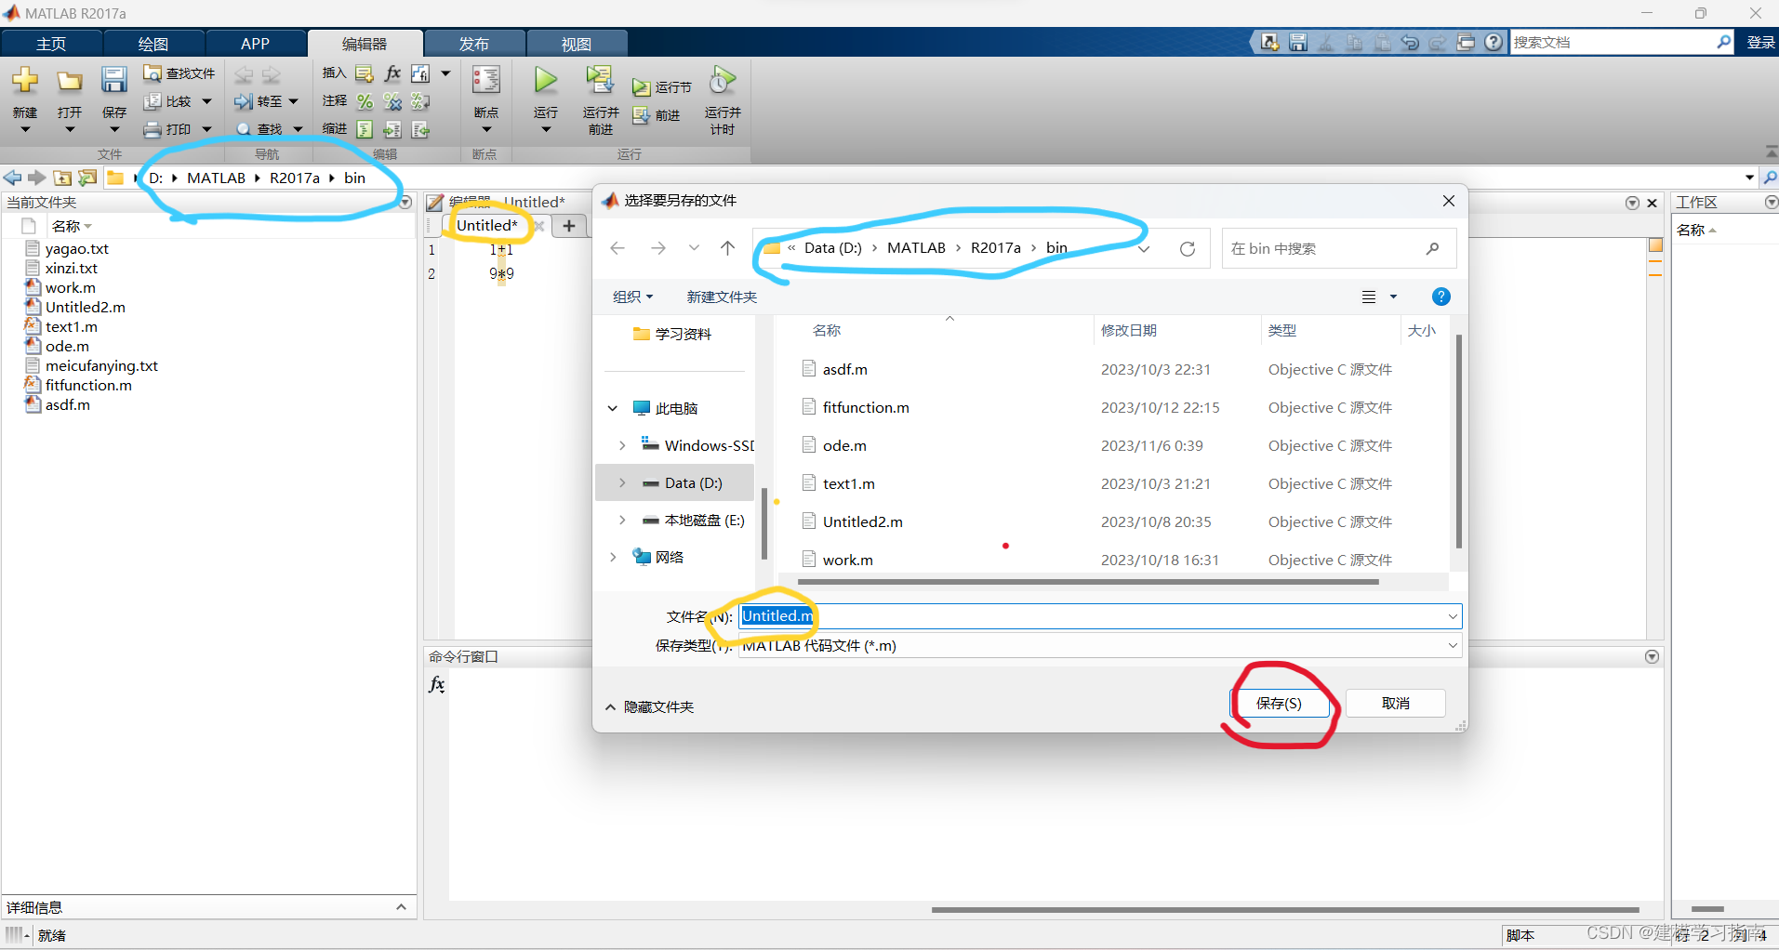
Task: Click the decrease indent icon
Action: click(x=420, y=129)
